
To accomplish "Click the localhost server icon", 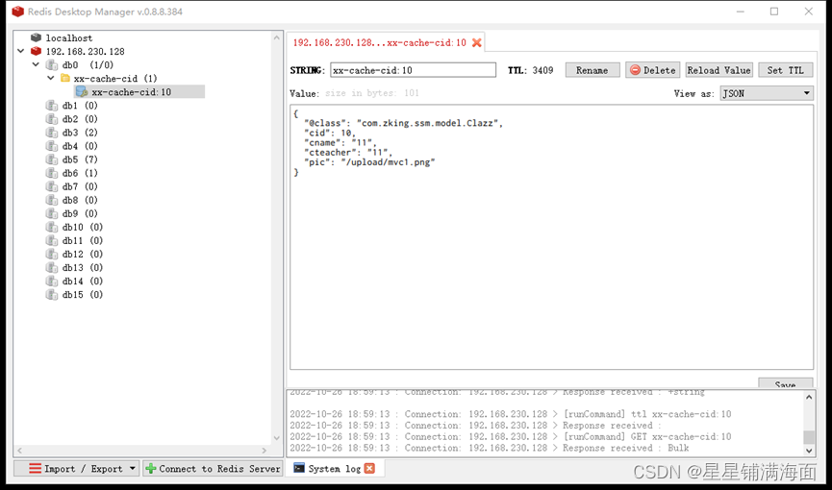I will point(36,37).
